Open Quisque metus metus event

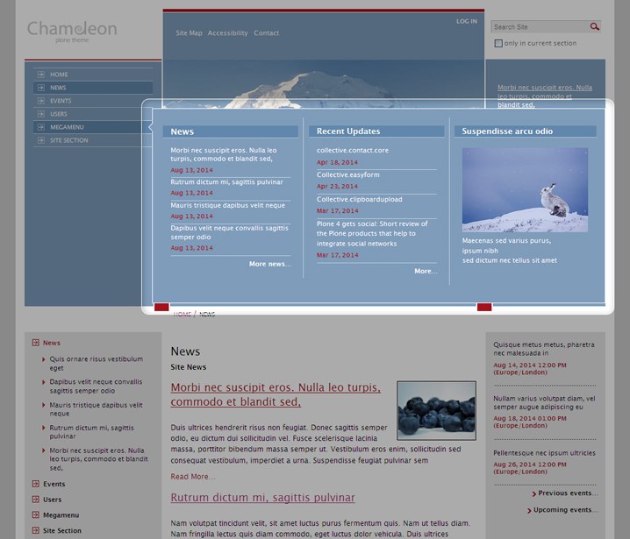[544, 349]
